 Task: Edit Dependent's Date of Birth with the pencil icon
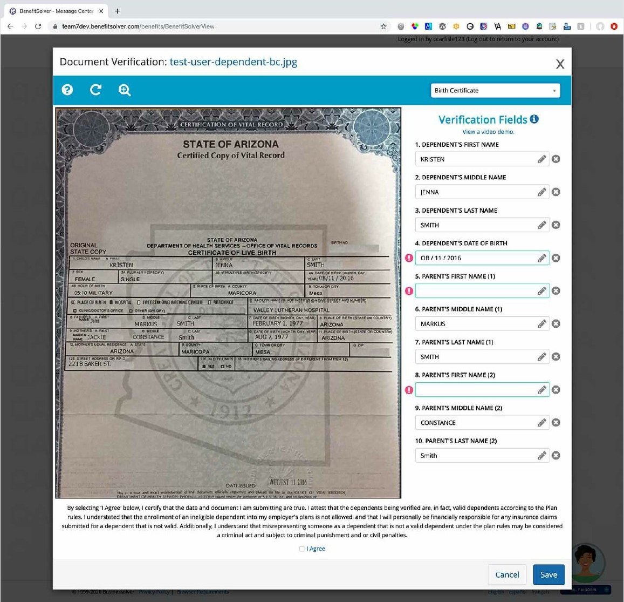coord(541,258)
